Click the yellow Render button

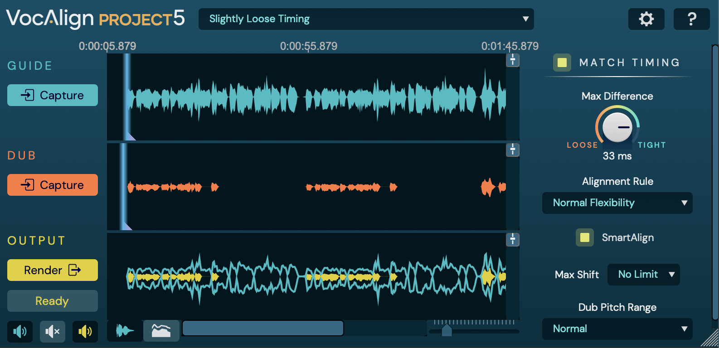(53, 270)
